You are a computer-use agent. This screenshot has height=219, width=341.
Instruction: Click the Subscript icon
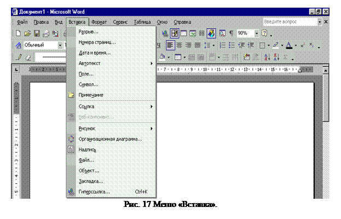[x=311, y=45]
